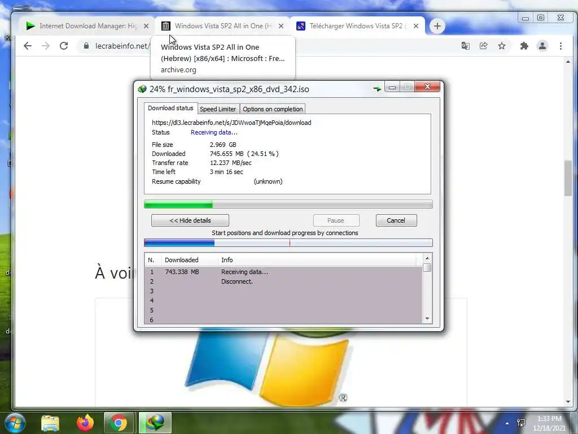The image size is (578, 434).
Task: Click the Hide details button
Action: [x=190, y=220]
